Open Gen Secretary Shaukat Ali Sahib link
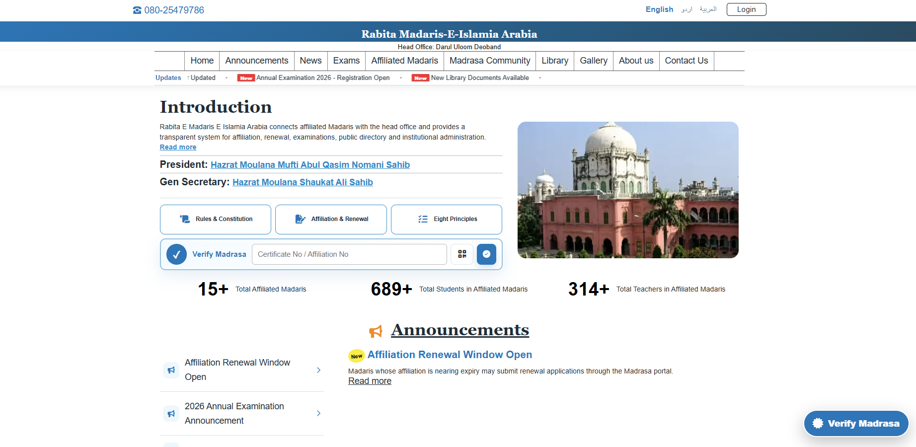Screen dimensions: 916x447 pyautogui.click(x=303, y=182)
